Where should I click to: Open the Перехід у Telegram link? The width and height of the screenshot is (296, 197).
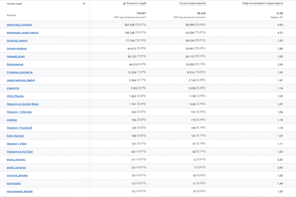[19, 112]
